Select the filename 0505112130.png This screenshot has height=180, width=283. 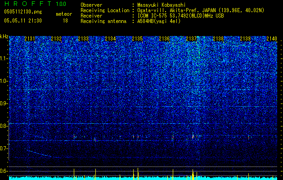point(23,12)
